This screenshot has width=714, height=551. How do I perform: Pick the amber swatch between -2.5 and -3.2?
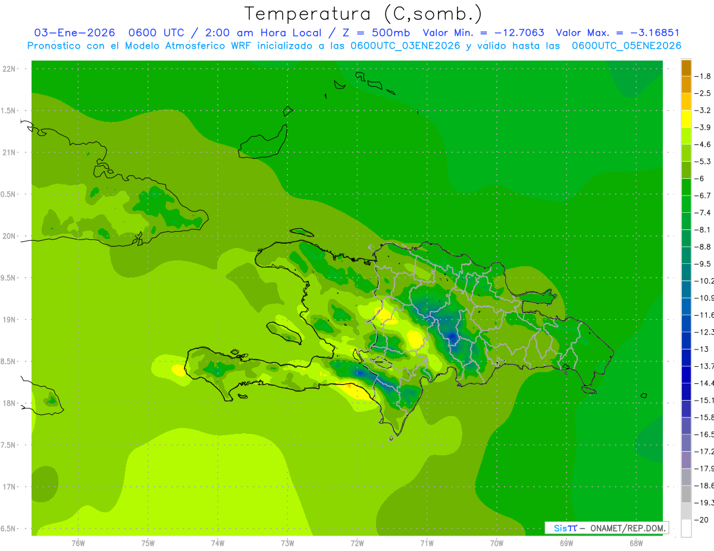[686, 102]
